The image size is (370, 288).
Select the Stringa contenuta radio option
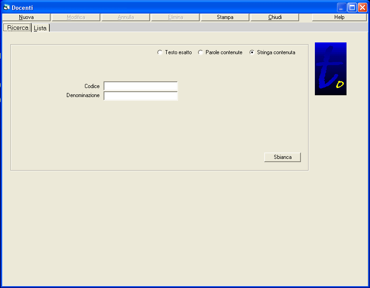pyautogui.click(x=252, y=52)
